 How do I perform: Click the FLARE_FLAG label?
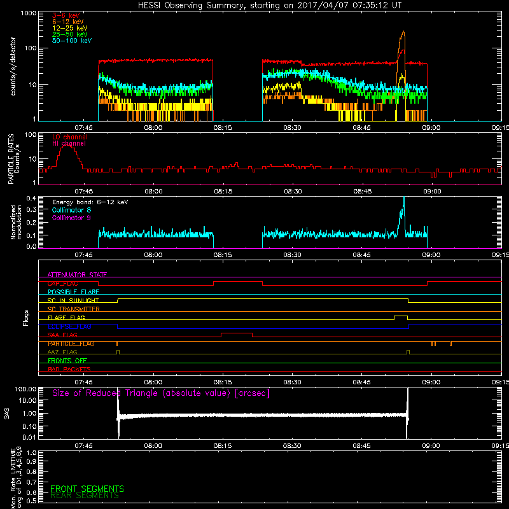66,317
